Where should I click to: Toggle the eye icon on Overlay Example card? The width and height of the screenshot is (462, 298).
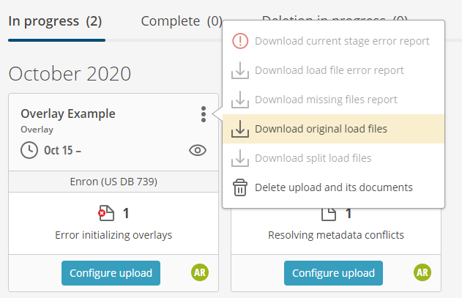click(198, 150)
